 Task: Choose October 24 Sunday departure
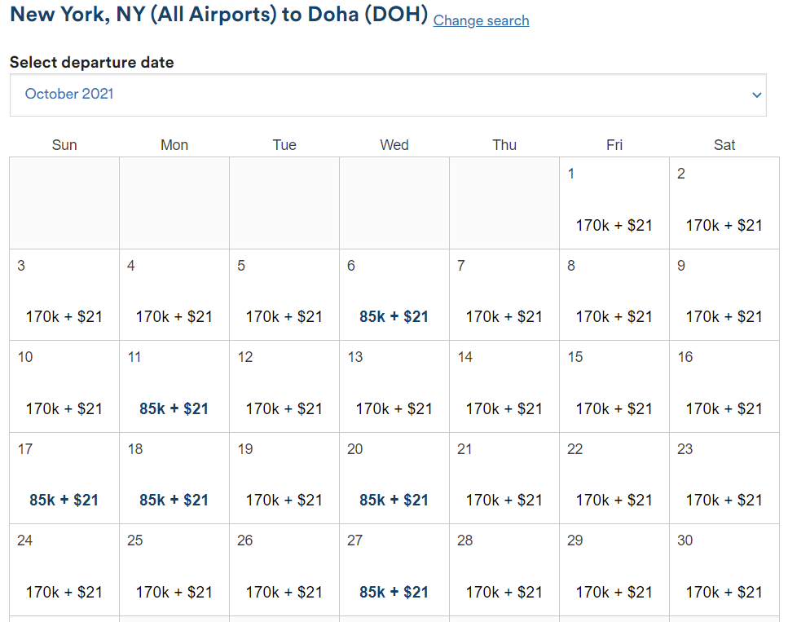[x=64, y=569]
